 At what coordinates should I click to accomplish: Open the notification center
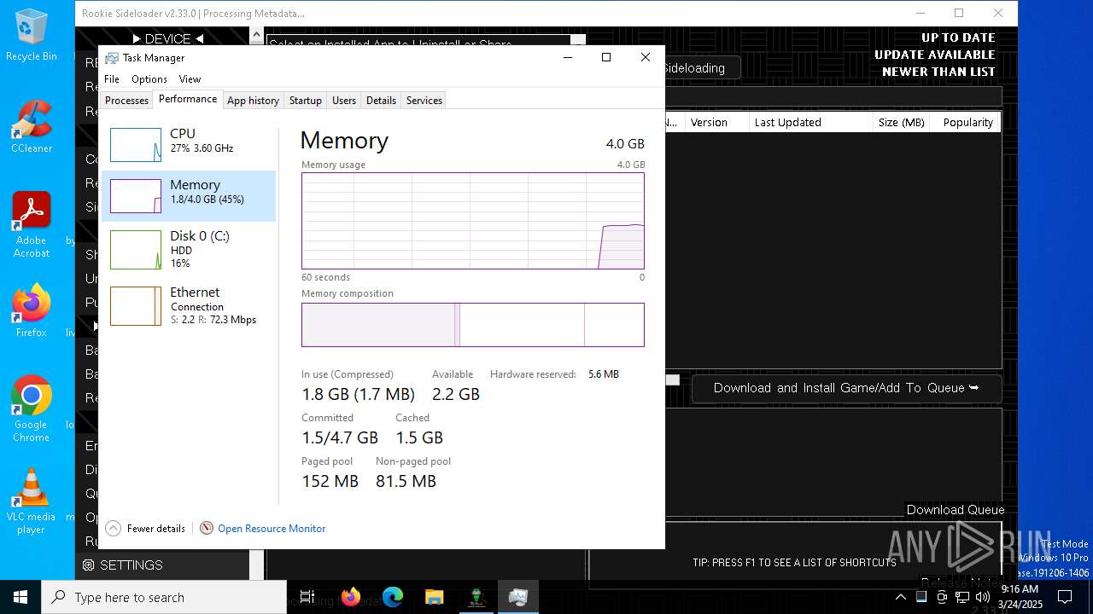pos(1065,597)
